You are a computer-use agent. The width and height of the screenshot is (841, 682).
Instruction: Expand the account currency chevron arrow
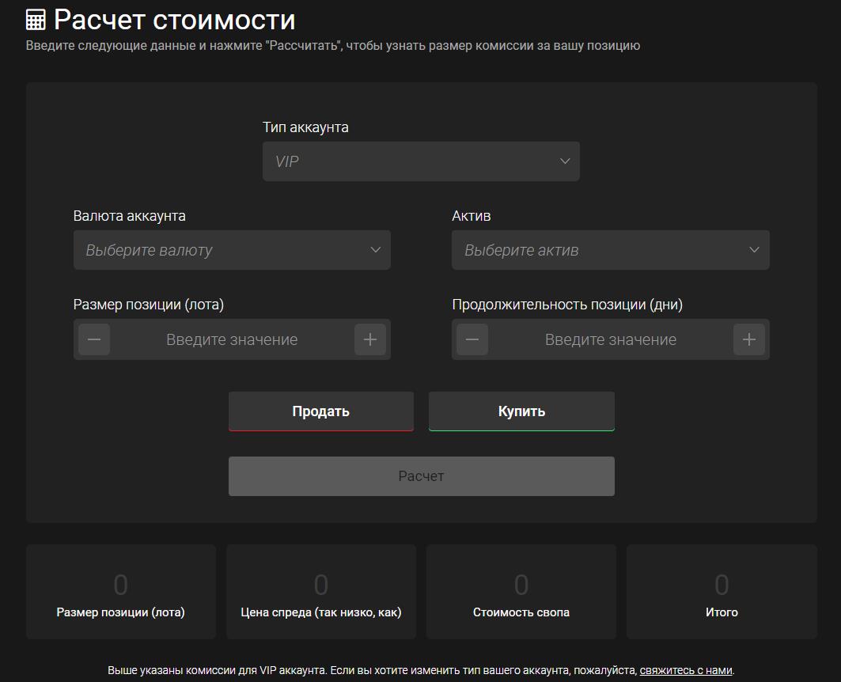(x=375, y=249)
